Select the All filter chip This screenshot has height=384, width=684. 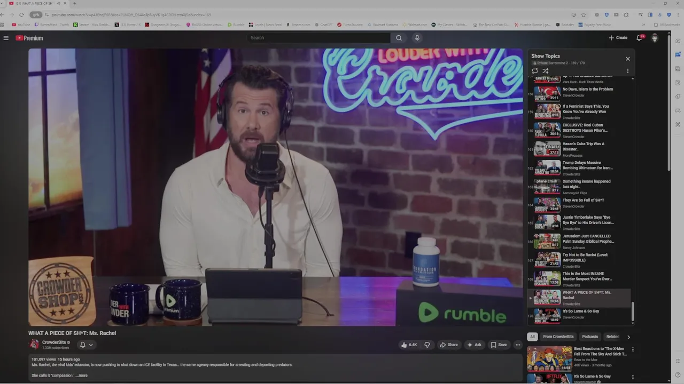[532, 337]
